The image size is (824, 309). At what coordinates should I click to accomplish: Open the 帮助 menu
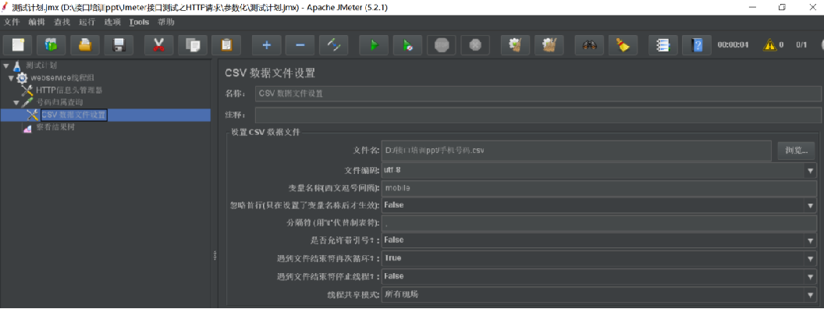166,22
